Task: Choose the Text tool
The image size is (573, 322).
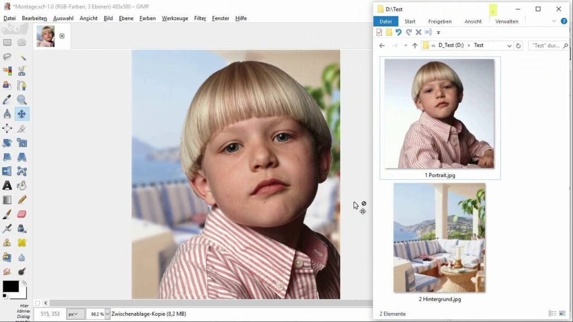Action: coord(7,186)
